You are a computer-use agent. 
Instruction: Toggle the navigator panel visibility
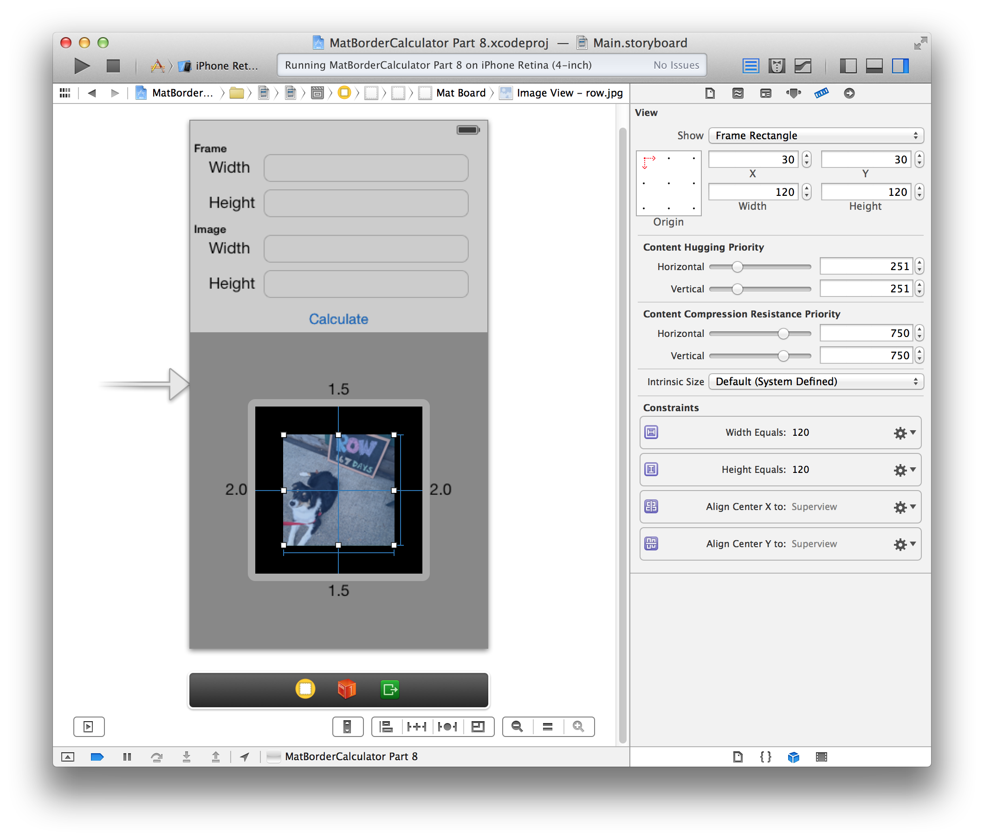(x=848, y=66)
